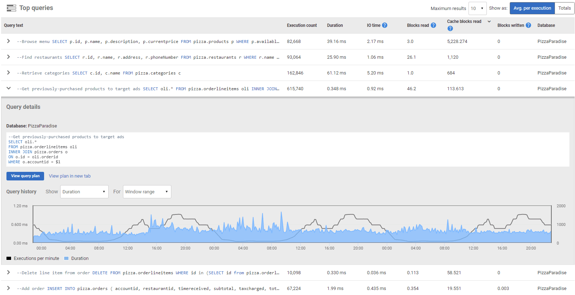Expand the Browse menu query row
The image size is (575, 295).
point(9,42)
